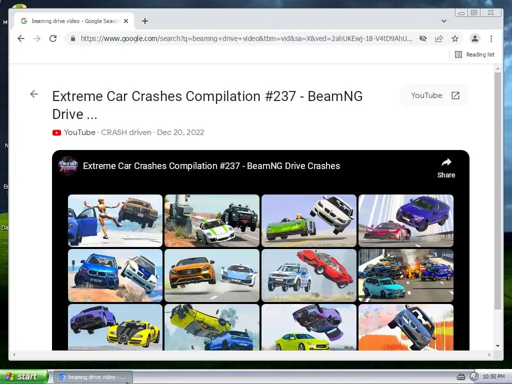Click thumbnail with dancing figure and orange car

(115, 220)
